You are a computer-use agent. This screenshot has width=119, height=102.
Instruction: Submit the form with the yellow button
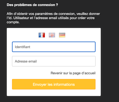[54, 84]
